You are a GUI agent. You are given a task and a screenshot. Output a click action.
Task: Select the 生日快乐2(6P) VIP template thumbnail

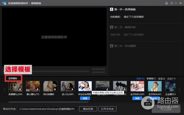pyautogui.click(x=137, y=86)
